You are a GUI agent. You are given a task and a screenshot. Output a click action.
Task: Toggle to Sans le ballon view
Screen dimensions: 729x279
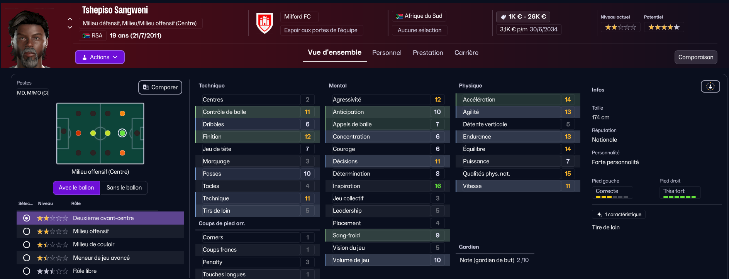(124, 188)
